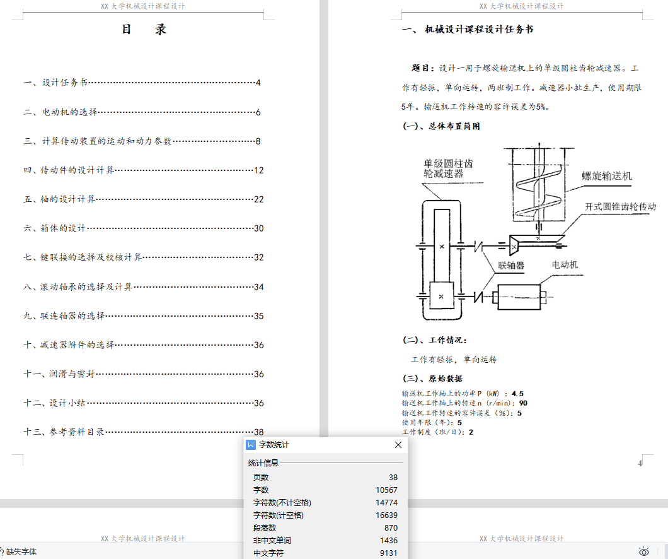Click the 缺失字体 status bar notice
This screenshot has width=668, height=559.
coord(19,551)
